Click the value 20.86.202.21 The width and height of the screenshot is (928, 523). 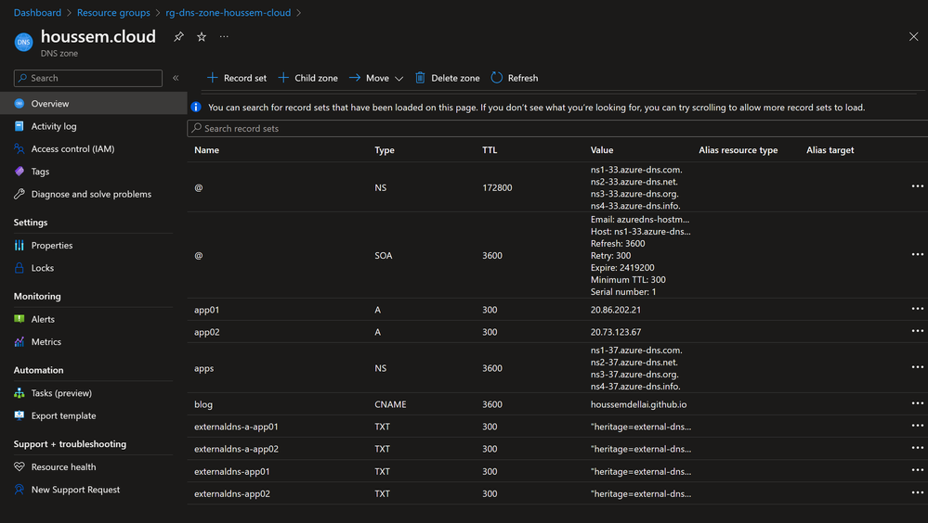(616, 310)
